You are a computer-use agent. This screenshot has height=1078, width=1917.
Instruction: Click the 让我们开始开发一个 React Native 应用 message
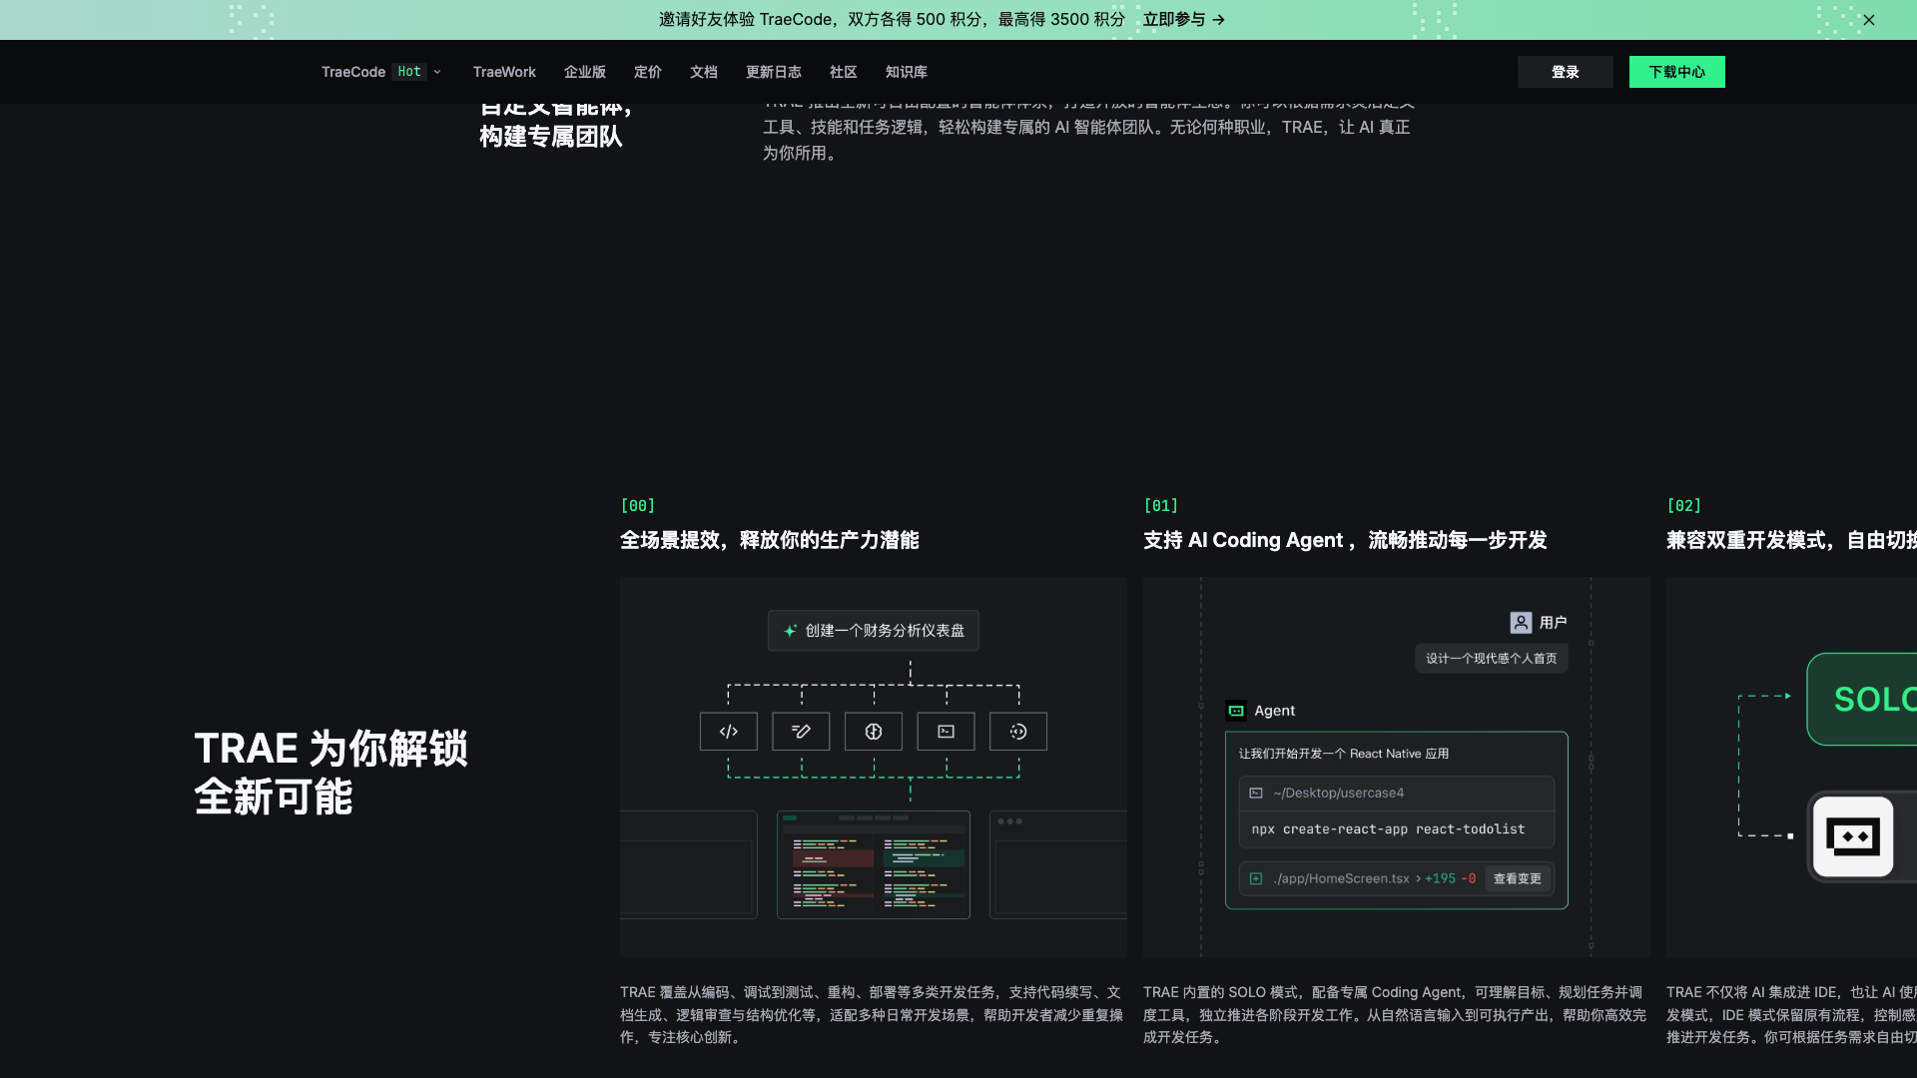pos(1344,754)
